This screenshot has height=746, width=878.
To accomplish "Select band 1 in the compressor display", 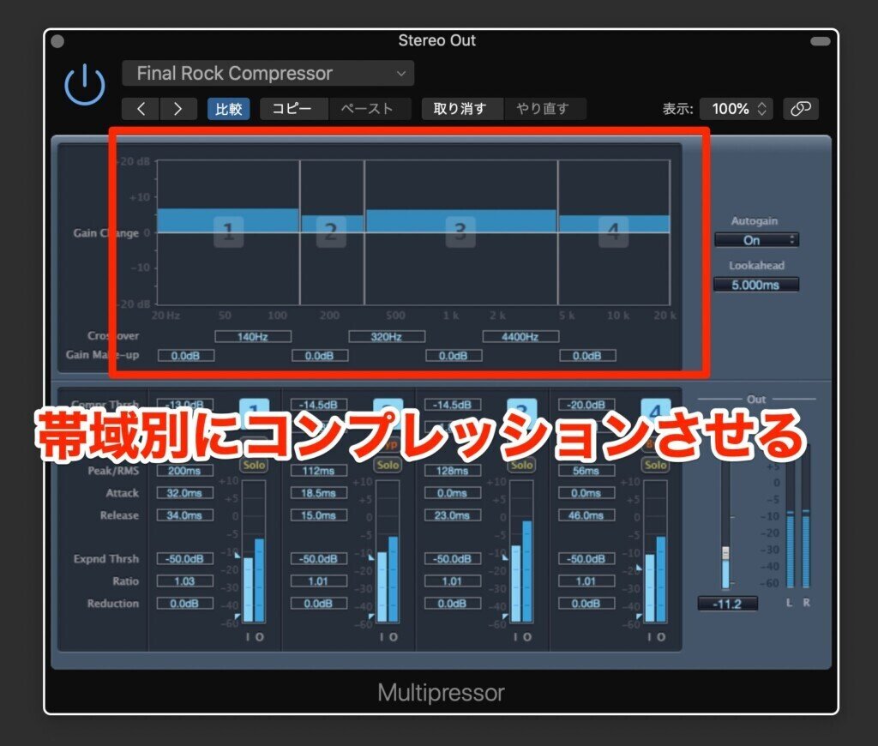I will click(x=228, y=231).
